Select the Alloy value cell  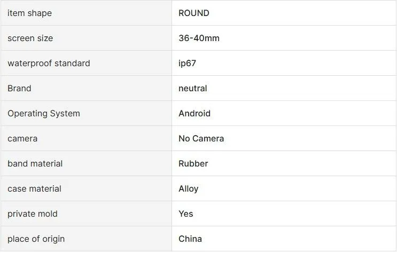point(284,189)
